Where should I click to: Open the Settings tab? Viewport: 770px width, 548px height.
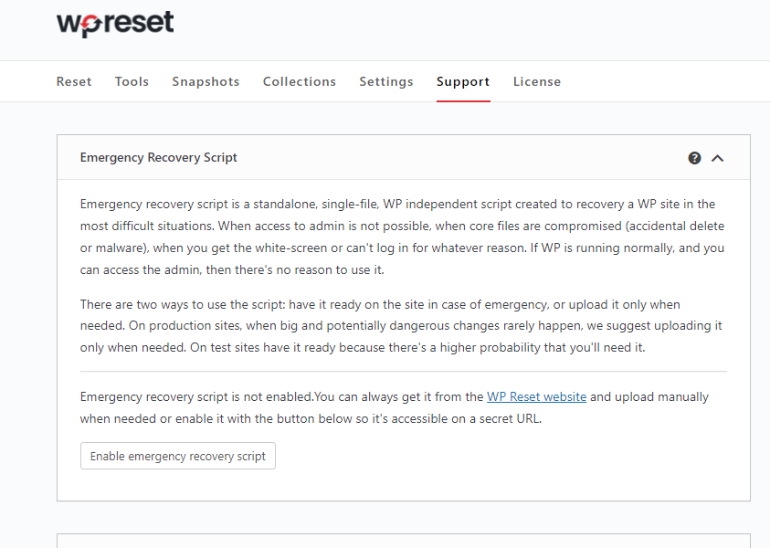(x=385, y=81)
